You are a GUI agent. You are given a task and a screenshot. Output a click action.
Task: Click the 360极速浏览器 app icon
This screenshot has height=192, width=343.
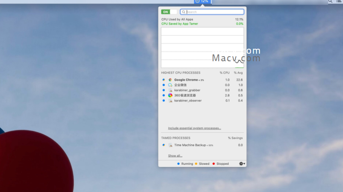[x=170, y=95]
